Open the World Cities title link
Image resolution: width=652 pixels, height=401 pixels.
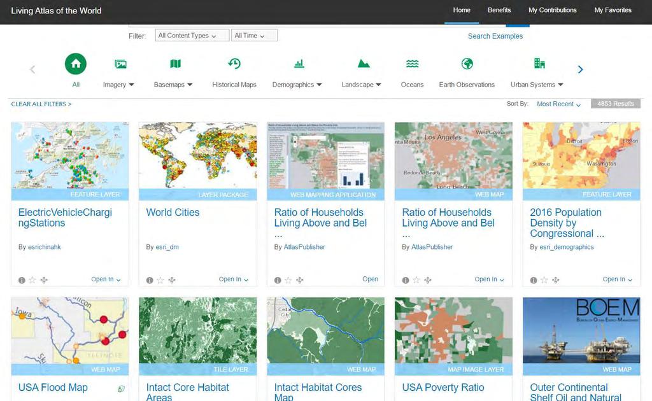click(173, 213)
